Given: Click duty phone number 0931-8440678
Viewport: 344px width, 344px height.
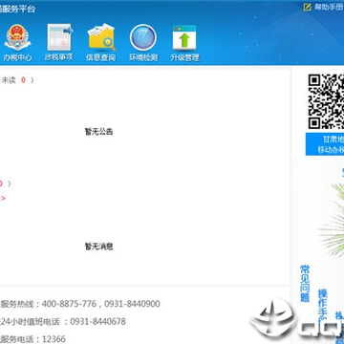Looking at the screenshot, I should (x=98, y=322).
